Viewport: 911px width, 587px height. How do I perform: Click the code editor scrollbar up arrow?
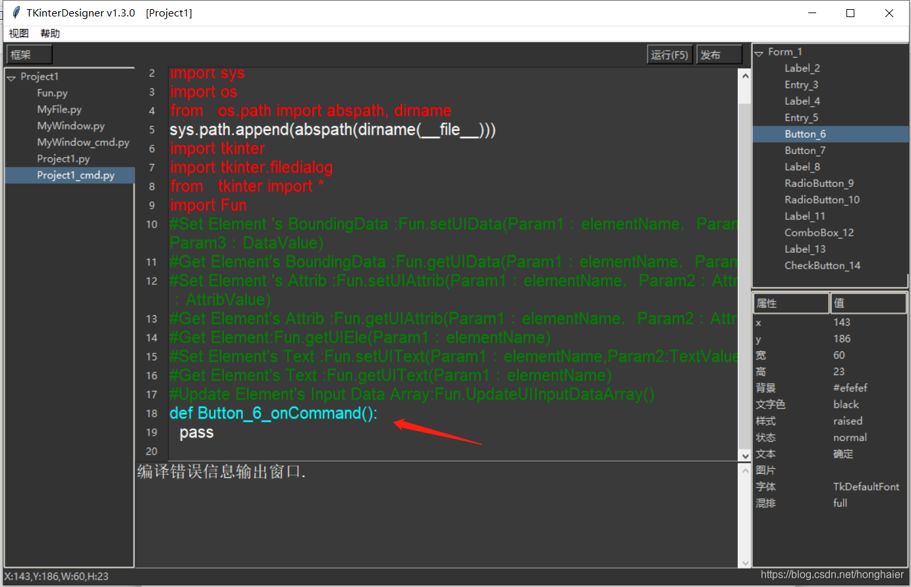tap(745, 76)
